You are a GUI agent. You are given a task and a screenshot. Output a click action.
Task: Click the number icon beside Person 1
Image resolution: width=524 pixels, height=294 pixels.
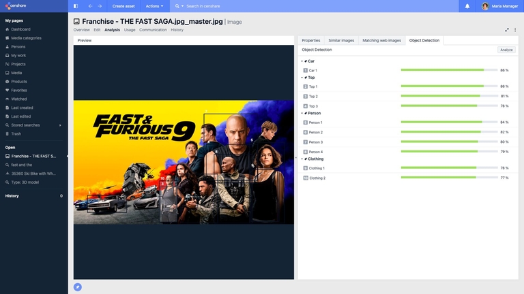[305, 122]
